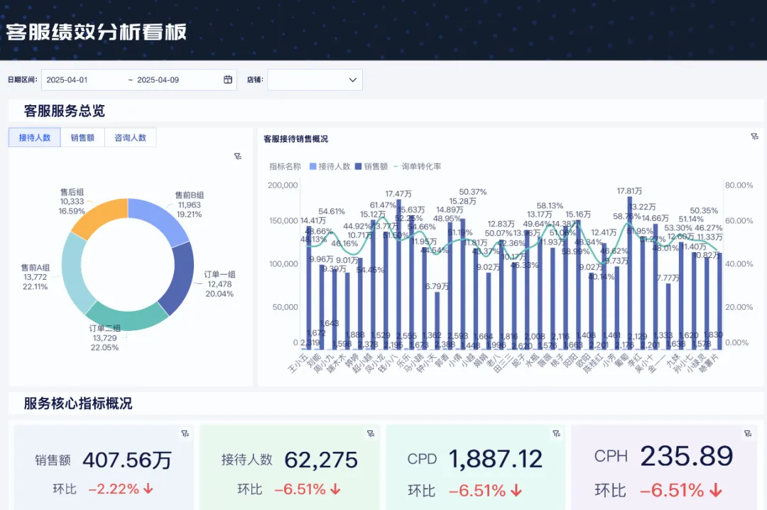Hide 询单转化率 line via chart legend

click(417, 166)
